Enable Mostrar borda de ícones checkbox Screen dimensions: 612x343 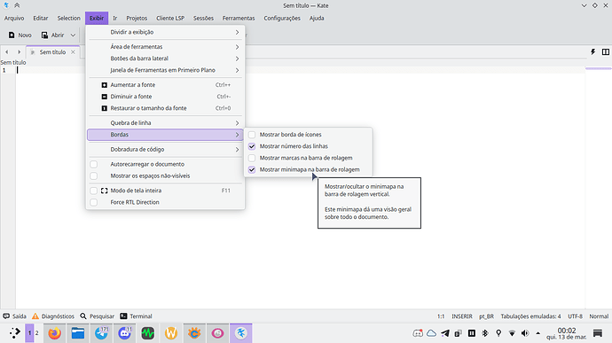click(252, 135)
